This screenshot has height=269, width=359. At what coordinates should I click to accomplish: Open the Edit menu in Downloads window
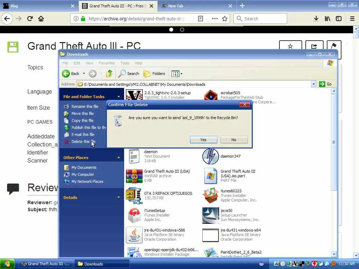point(77,63)
